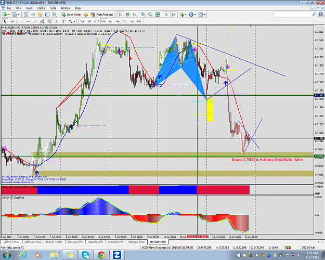
Task: Open the Navigator panel icon
Action: pos(40,15)
